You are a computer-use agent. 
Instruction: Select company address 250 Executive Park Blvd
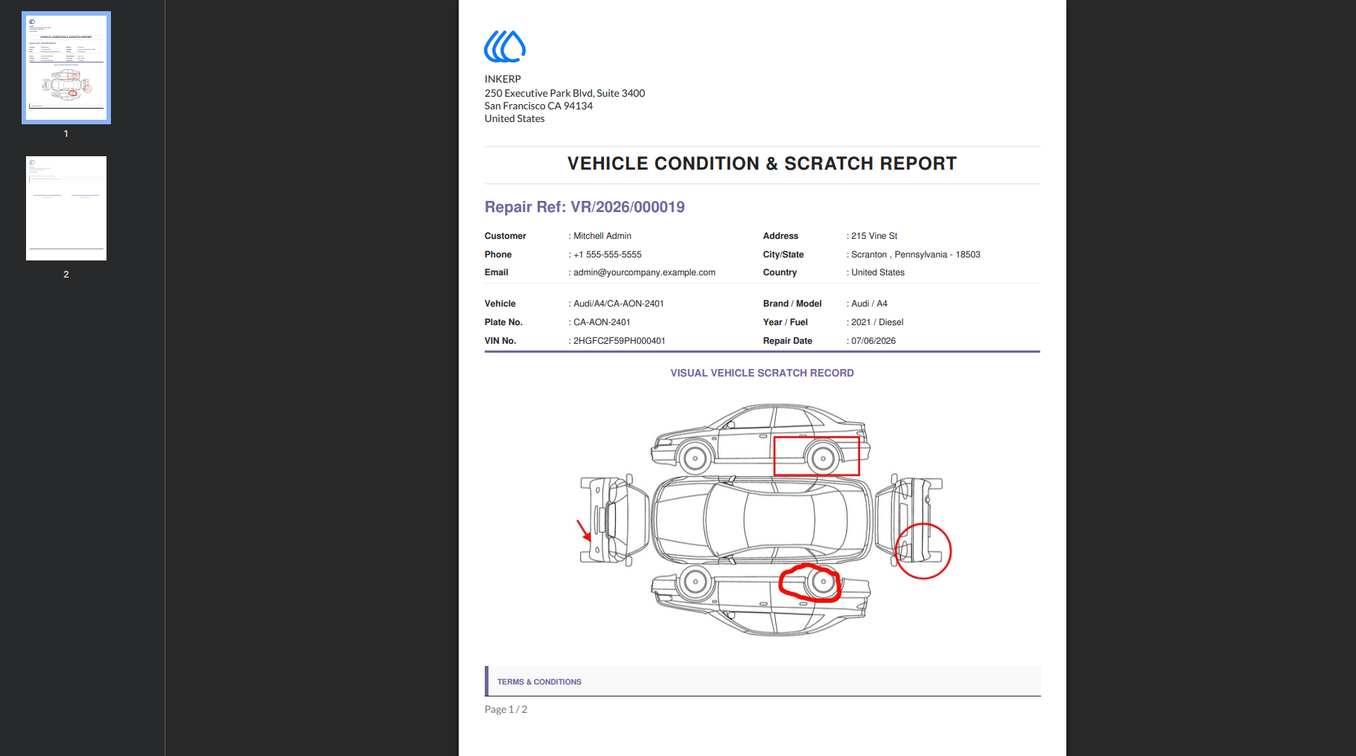click(x=564, y=93)
